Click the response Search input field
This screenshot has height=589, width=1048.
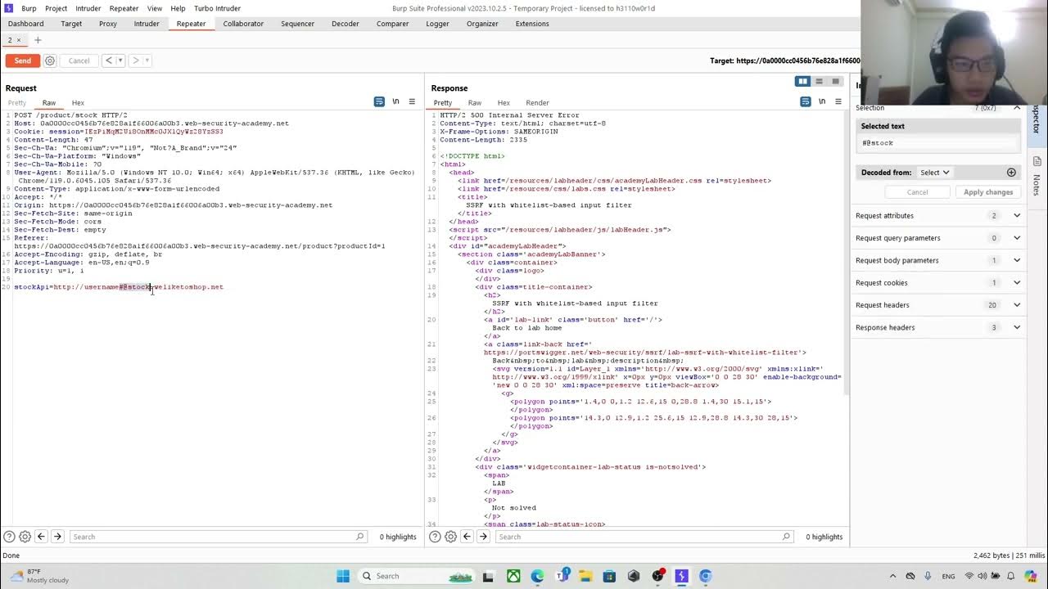644,537
